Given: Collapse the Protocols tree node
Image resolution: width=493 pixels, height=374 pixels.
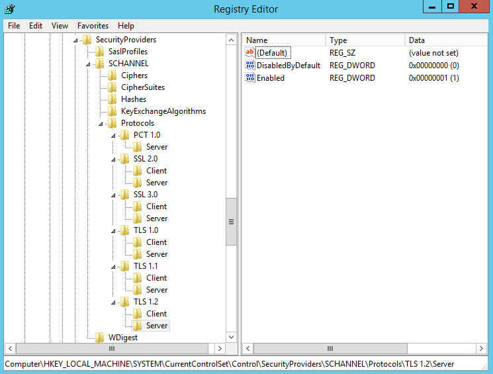Looking at the screenshot, I should (x=101, y=124).
